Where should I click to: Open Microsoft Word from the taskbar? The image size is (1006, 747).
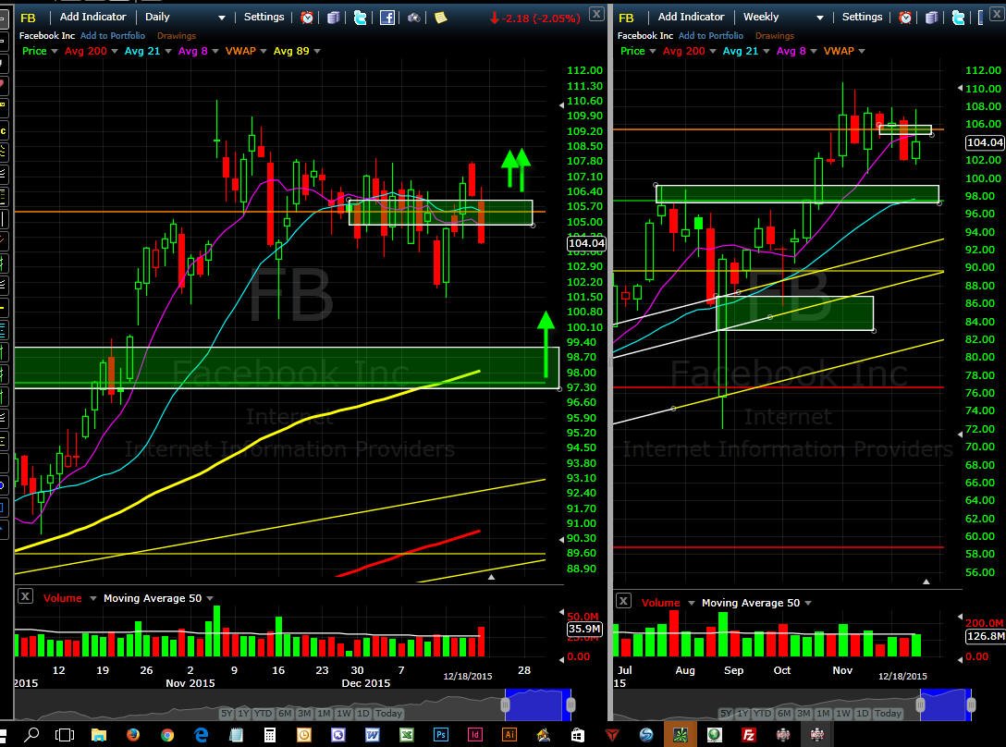372,735
